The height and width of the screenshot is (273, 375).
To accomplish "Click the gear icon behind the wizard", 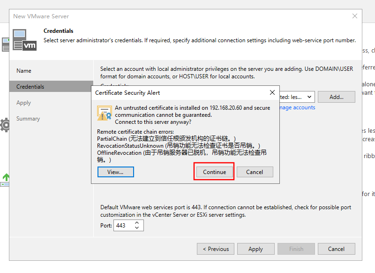I will coord(5,125).
